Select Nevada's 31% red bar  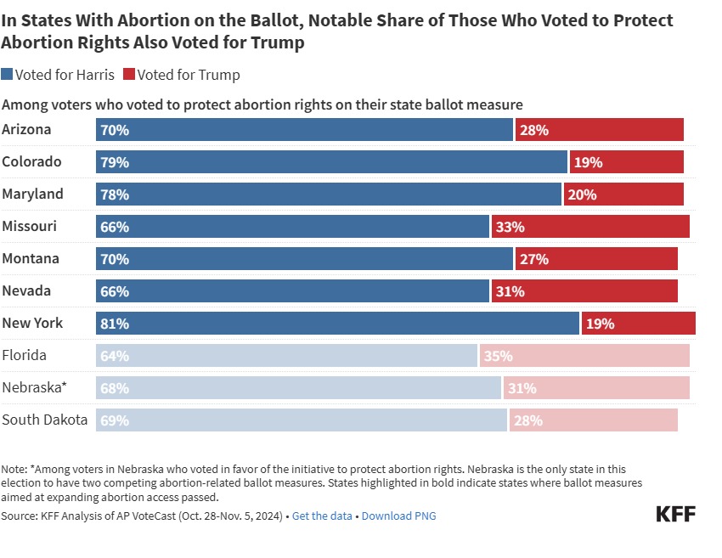(x=585, y=291)
